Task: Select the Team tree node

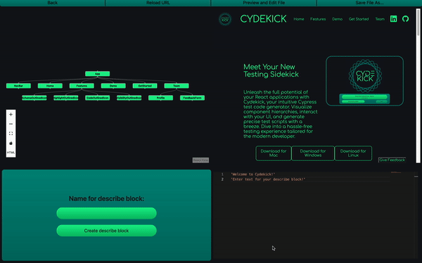Action: (x=177, y=86)
